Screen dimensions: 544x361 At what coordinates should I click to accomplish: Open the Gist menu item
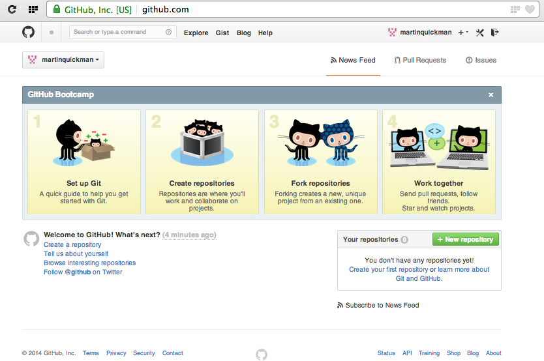(222, 33)
